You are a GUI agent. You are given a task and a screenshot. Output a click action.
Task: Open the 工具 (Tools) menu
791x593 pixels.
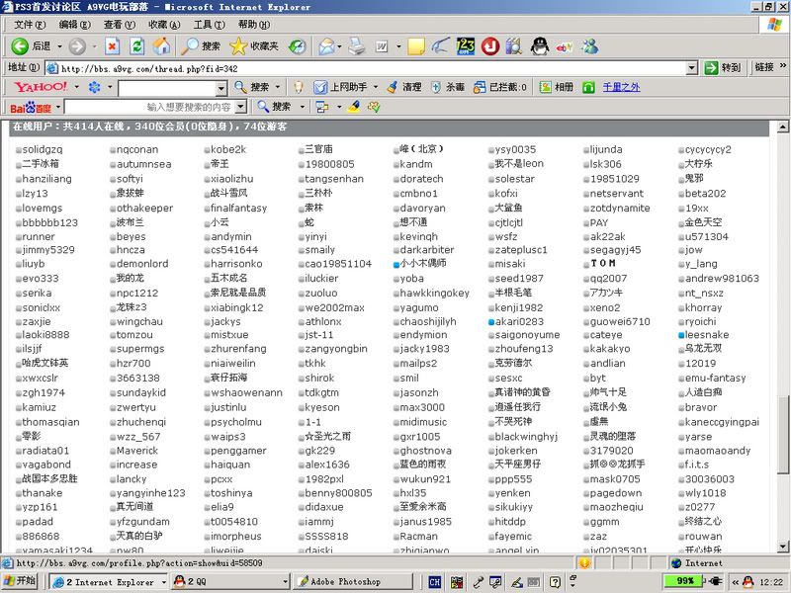(x=208, y=24)
